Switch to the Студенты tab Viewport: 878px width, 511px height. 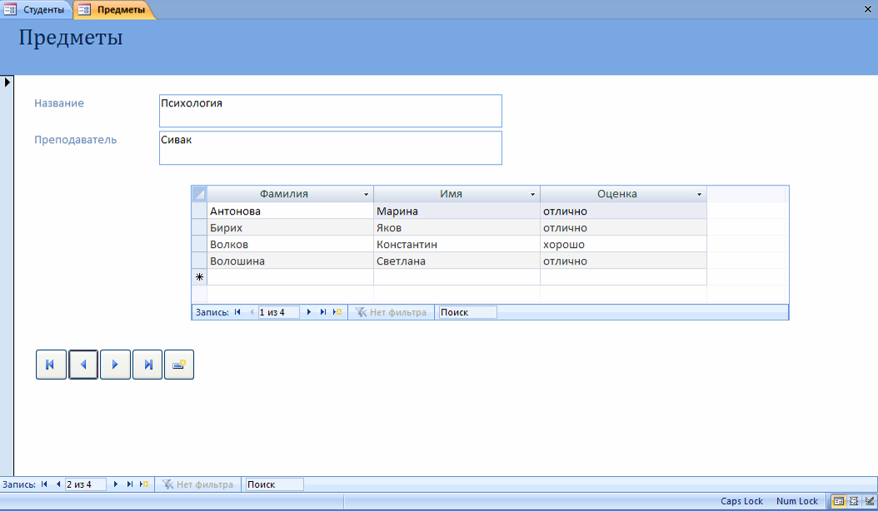point(37,9)
